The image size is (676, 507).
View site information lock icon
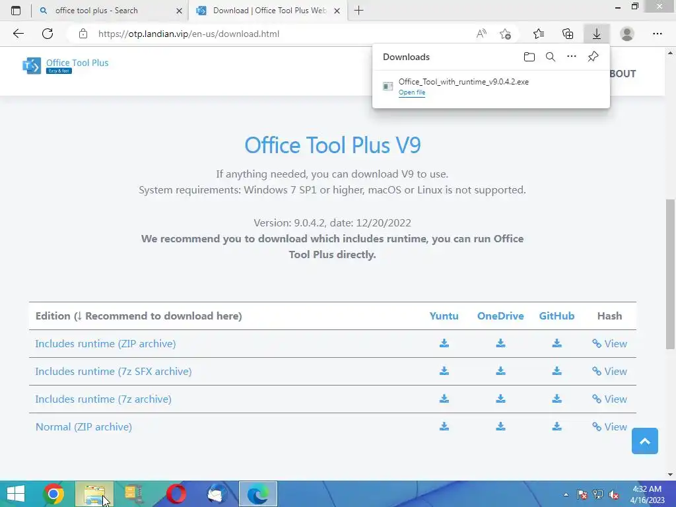pyautogui.click(x=83, y=34)
